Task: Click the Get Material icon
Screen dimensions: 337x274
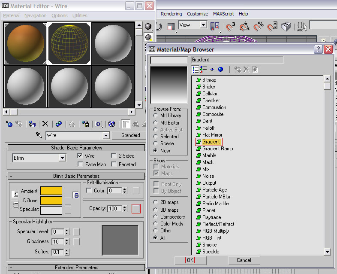Action: pos(9,124)
